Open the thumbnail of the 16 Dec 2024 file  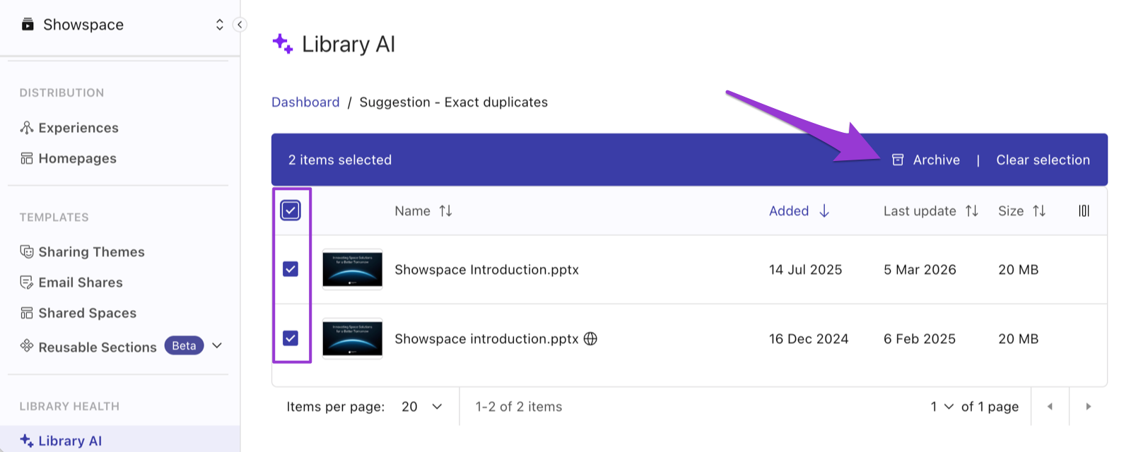pyautogui.click(x=352, y=338)
